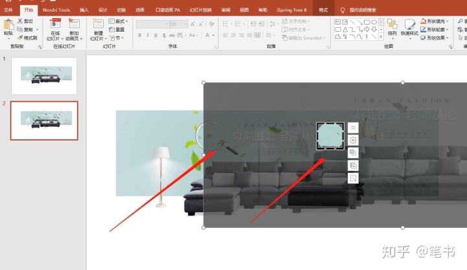Click the HOT online slides (在线幻灯片) icon
This screenshot has width=467, height=270.
[55, 24]
